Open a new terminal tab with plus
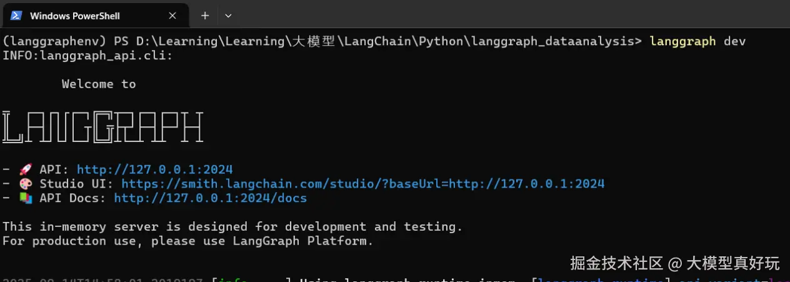 (x=204, y=16)
